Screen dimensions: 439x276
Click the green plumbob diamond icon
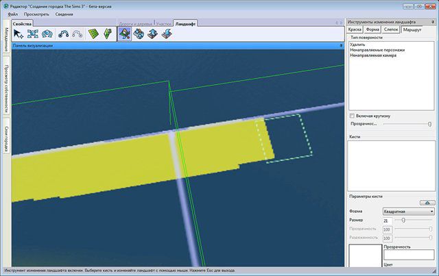(107, 34)
